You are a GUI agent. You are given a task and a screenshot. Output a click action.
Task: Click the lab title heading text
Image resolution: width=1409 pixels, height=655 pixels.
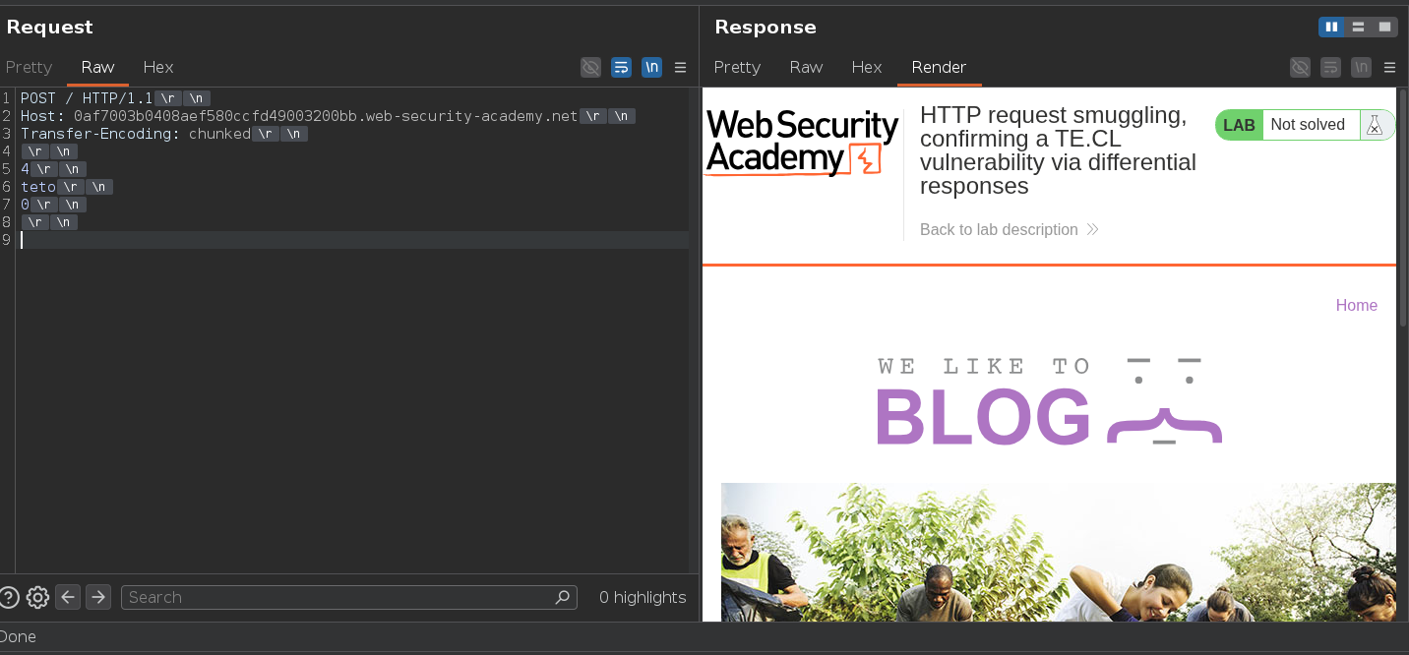1059,150
